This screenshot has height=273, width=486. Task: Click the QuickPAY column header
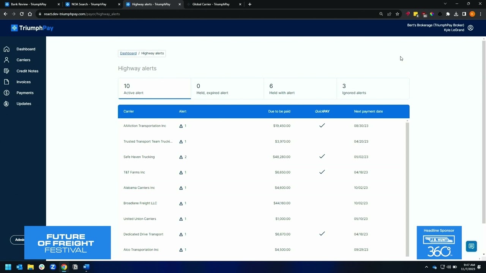pyautogui.click(x=322, y=111)
